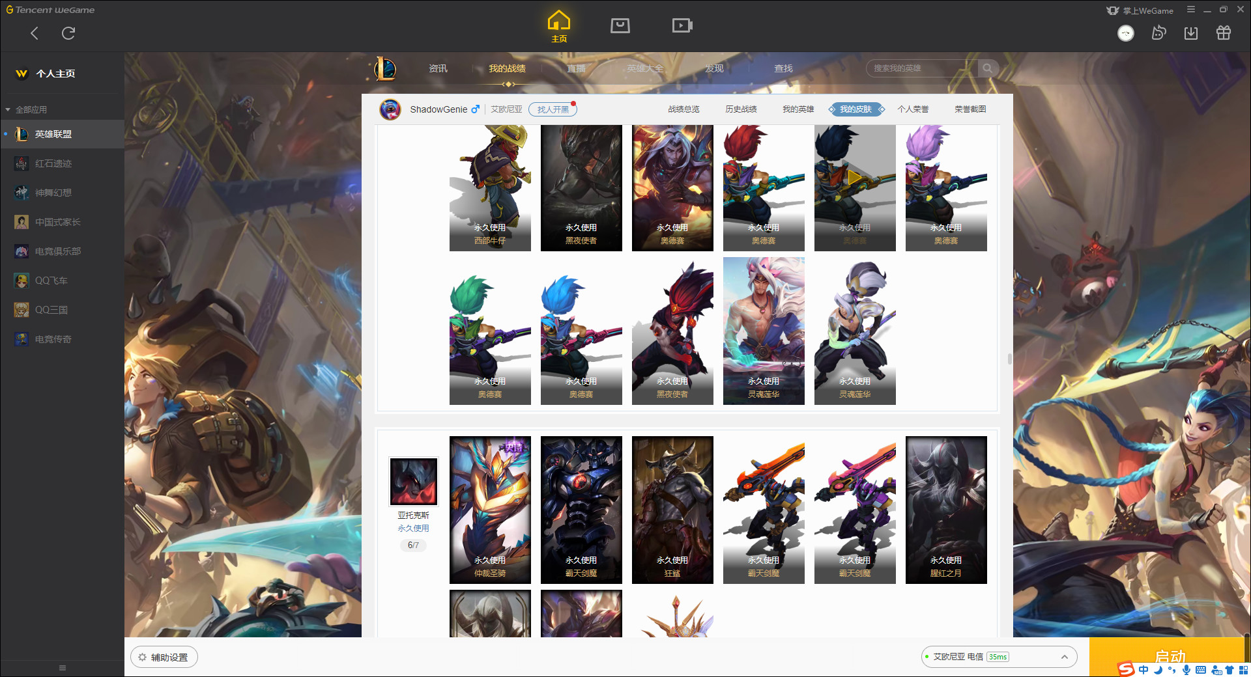The height and width of the screenshot is (677, 1251).
Task: Click sidebar collapse handle at bottom
Action: 63,668
